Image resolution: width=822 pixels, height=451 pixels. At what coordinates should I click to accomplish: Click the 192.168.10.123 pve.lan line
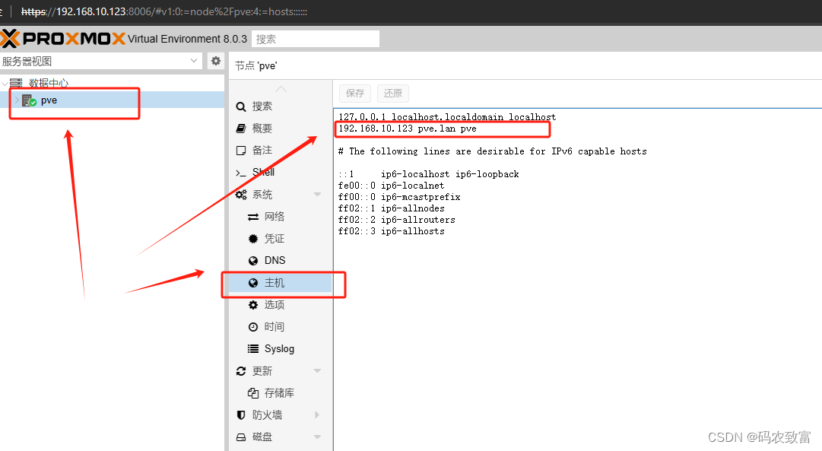tap(408, 129)
